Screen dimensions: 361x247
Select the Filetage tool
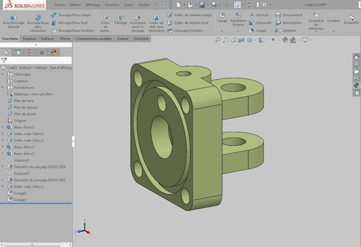(x=121, y=20)
